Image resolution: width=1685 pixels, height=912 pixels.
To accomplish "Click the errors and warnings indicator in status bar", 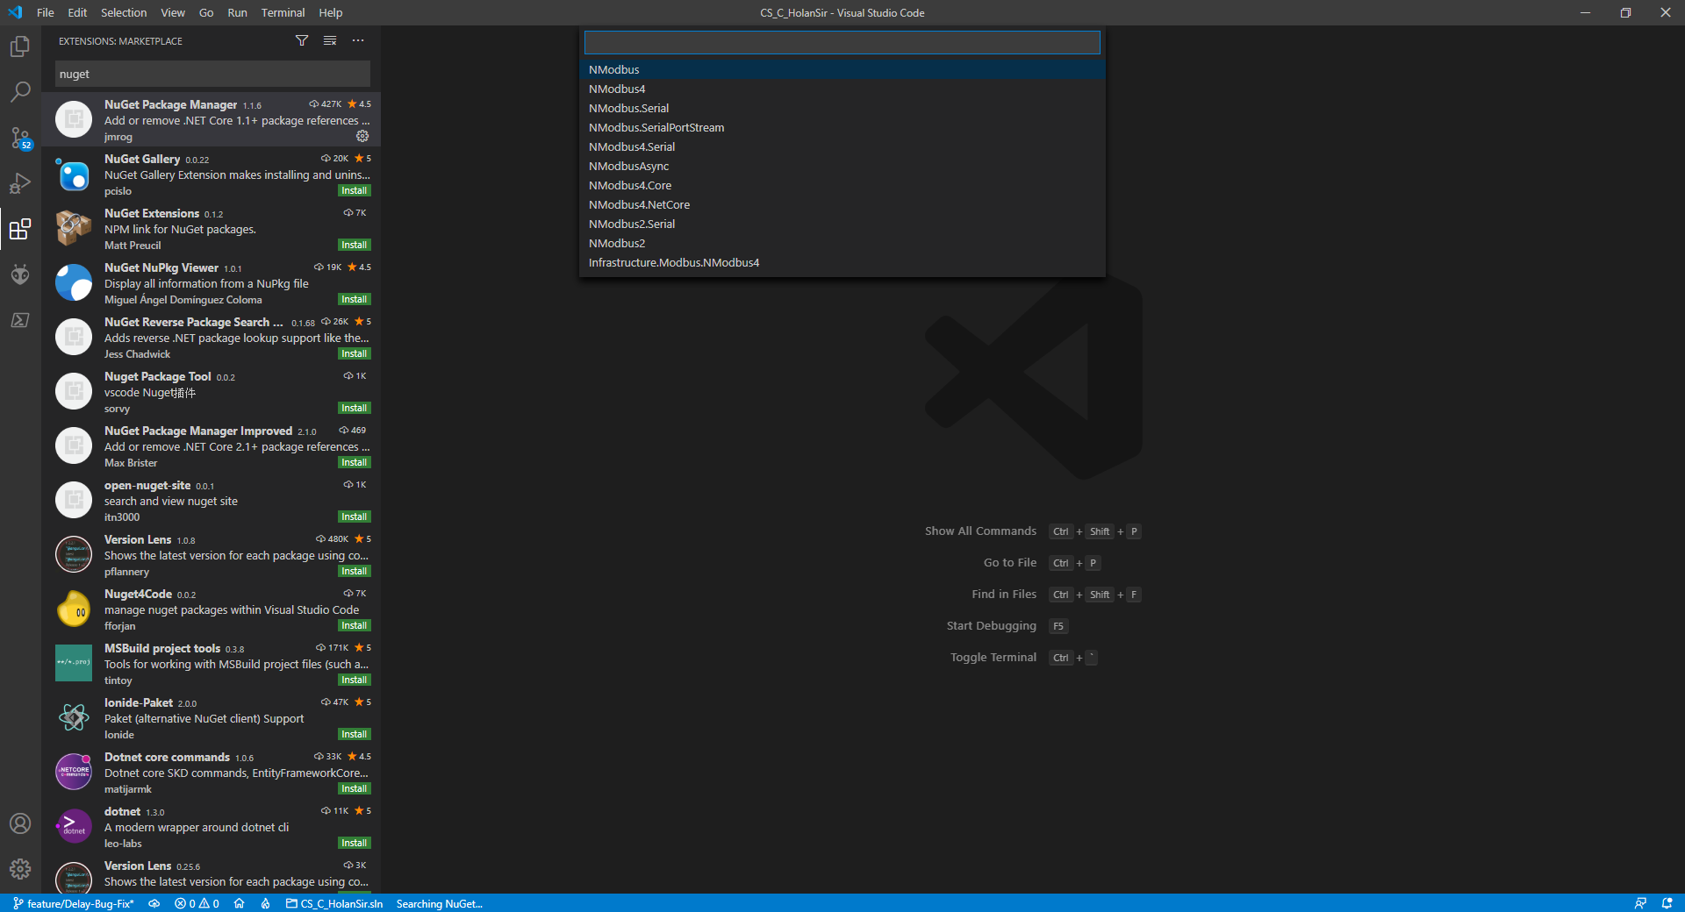I will (x=197, y=904).
